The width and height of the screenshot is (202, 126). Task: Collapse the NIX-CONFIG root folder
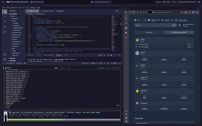coord(9,14)
